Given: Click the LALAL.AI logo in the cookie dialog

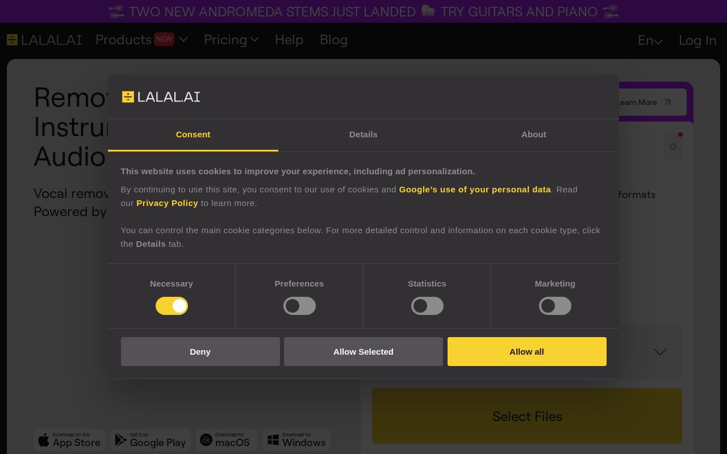Looking at the screenshot, I should coord(161,96).
